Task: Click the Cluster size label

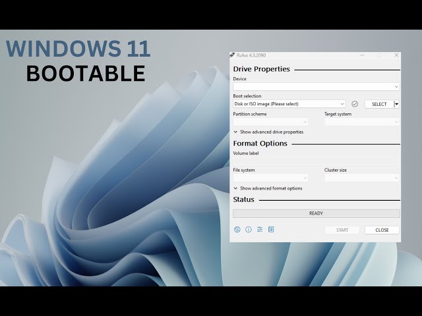Action: click(x=336, y=170)
